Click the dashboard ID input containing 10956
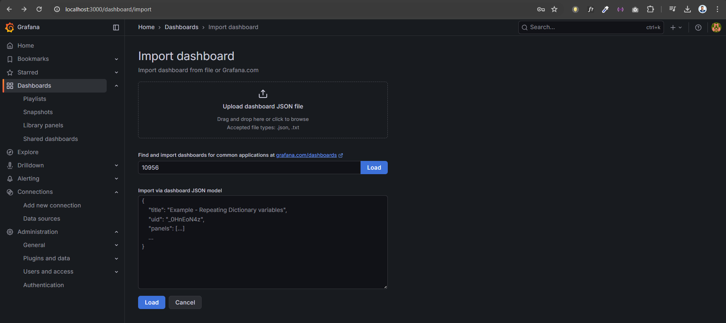726x323 pixels. click(249, 168)
